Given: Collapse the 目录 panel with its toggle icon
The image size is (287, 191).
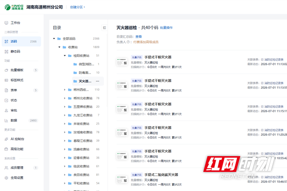Looking at the screenshot, I should [104, 28].
